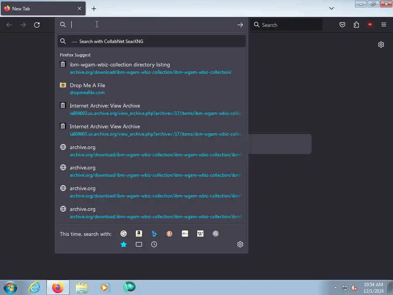Viewport: 393px width, 295px height.
Task: Click the taskbar clock showing 10:54 AM
Action: tap(373, 288)
